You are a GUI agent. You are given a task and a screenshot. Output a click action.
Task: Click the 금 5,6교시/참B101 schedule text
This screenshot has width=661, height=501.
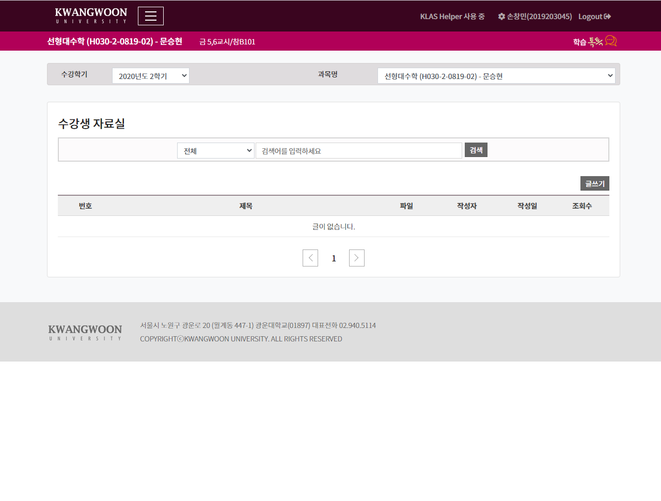pyautogui.click(x=227, y=42)
